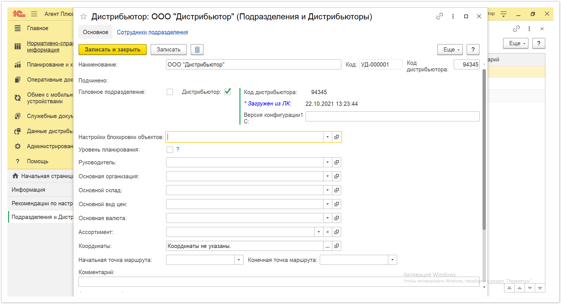Image resolution: width=561 pixels, height=304 pixels.
Task: Open the Настройки блокировки объектов item form
Action: pyautogui.click(x=337, y=137)
